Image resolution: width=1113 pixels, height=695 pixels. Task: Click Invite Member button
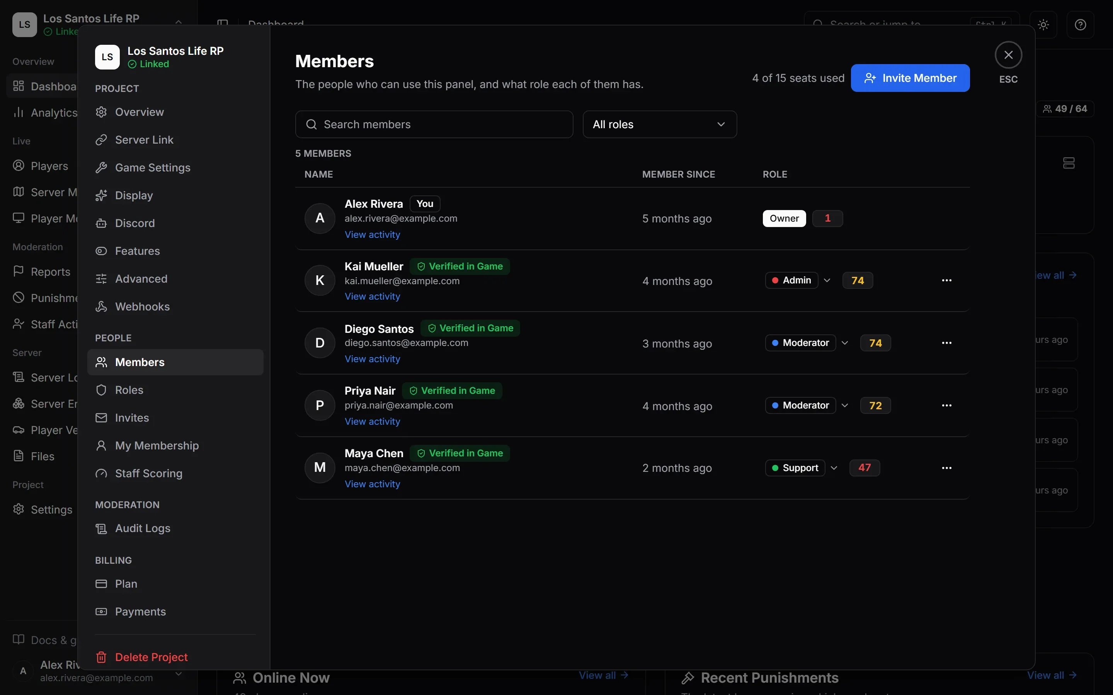(x=910, y=78)
